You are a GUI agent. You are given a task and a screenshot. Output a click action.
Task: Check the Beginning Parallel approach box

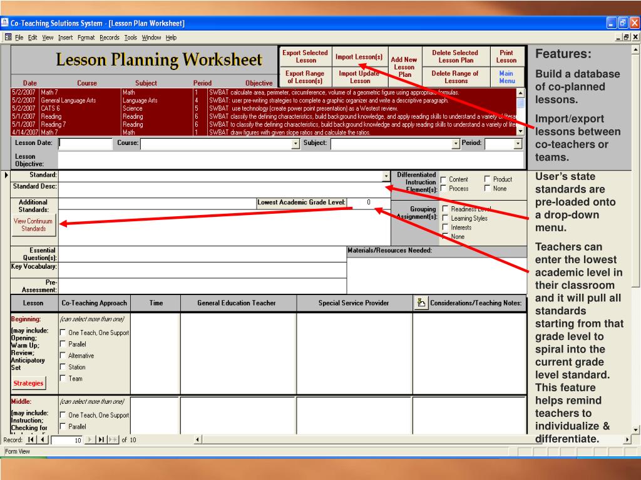(63, 344)
